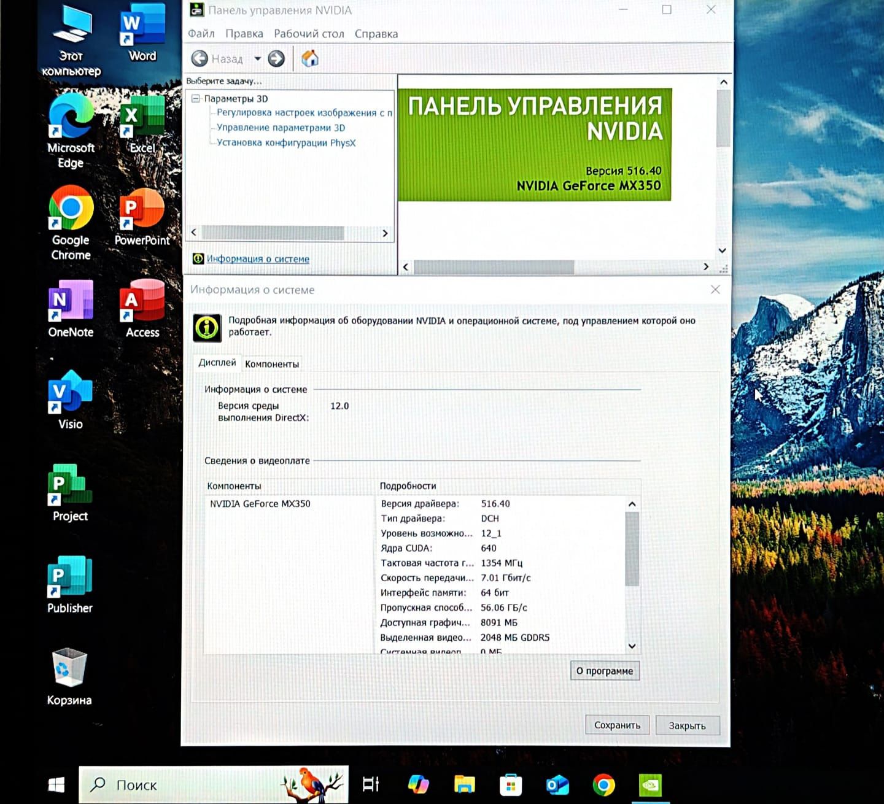The height and width of the screenshot is (804, 884).
Task: Select the Project desktop shortcut
Action: pyautogui.click(x=70, y=493)
